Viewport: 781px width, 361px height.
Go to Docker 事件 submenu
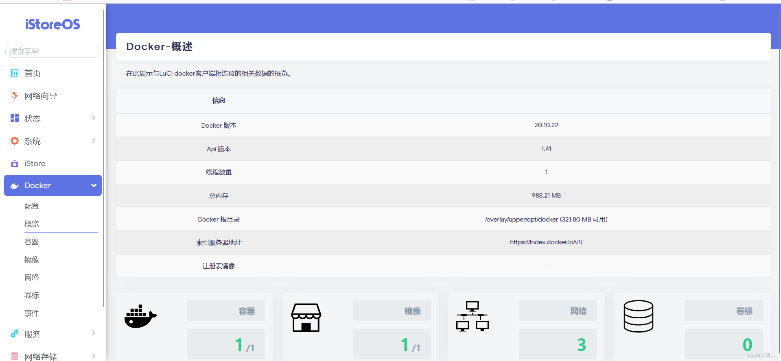[x=32, y=313]
